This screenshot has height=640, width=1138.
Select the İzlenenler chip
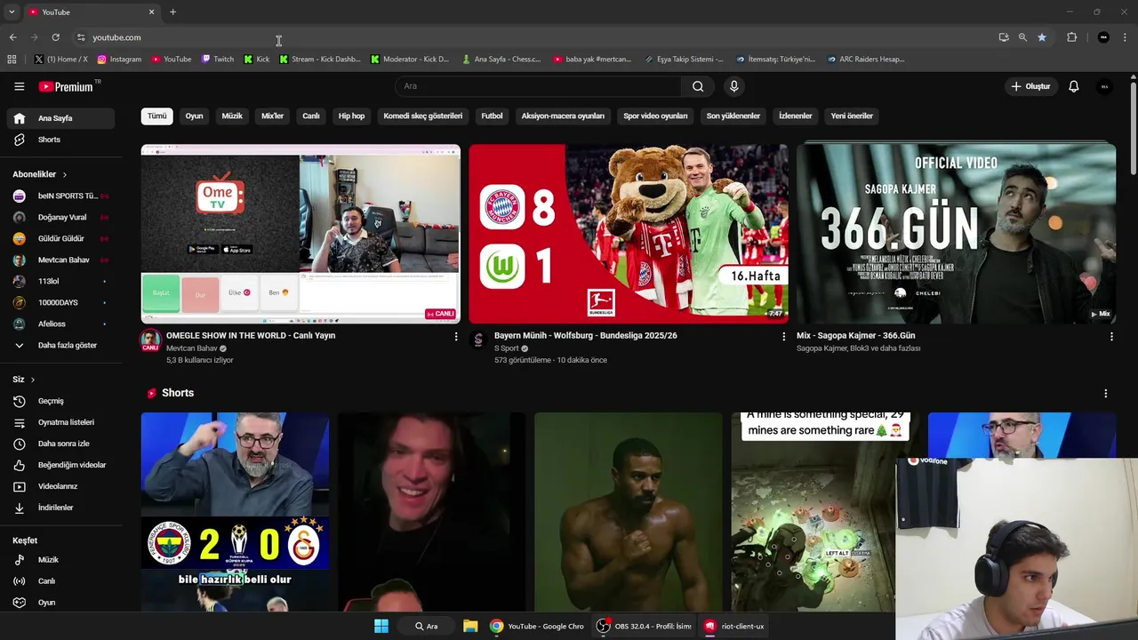point(796,116)
